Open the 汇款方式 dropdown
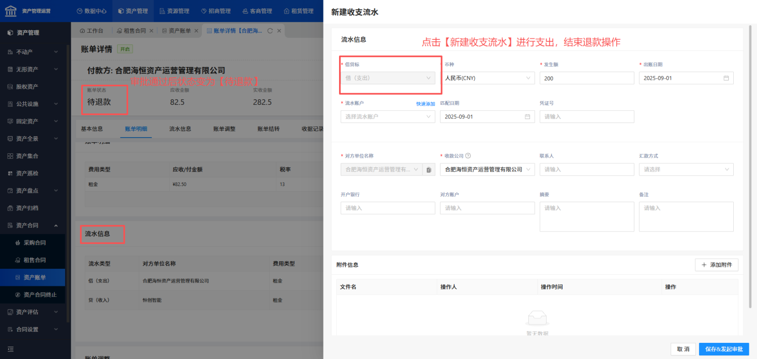 (686, 169)
